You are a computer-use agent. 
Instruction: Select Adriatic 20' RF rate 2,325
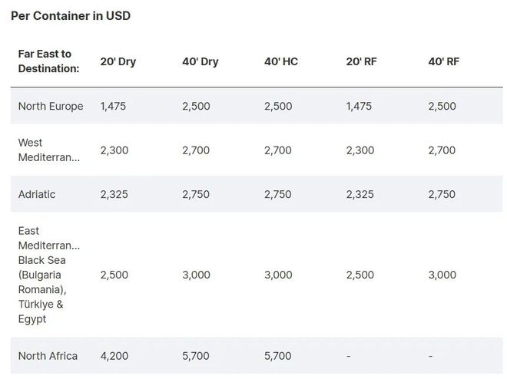coord(360,194)
